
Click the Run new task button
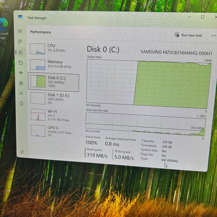188,35
